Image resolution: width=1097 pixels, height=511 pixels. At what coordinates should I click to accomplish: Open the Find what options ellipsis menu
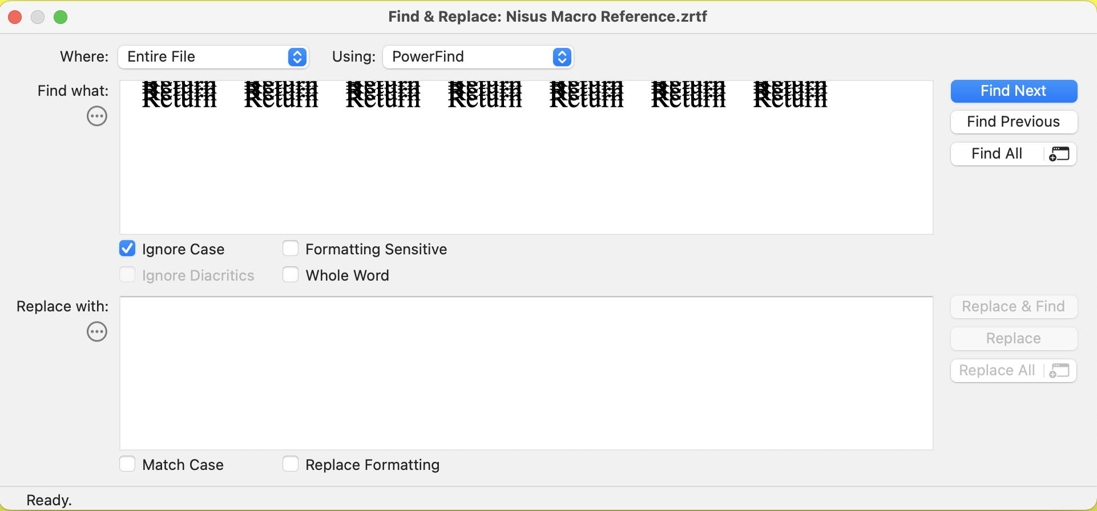(x=97, y=116)
